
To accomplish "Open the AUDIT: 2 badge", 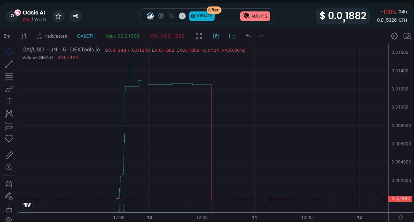I will [255, 16].
